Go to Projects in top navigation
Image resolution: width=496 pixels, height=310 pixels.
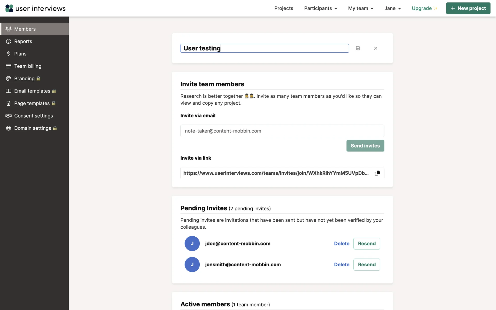click(x=284, y=8)
